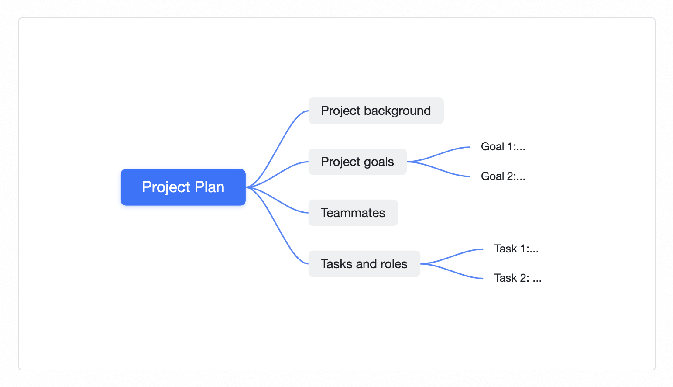The width and height of the screenshot is (673, 387).
Task: Click the Project background node
Action: [x=376, y=111]
